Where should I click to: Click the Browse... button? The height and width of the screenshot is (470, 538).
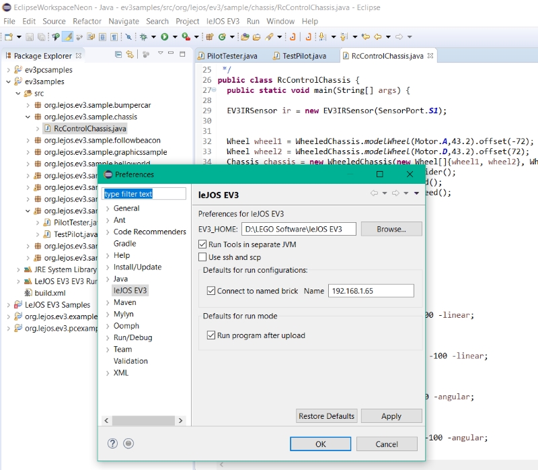[x=391, y=229]
